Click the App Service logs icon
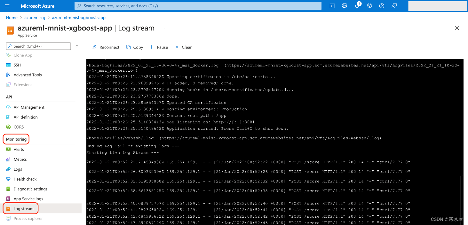Viewport: 468px width, 225px height. click(x=8, y=199)
